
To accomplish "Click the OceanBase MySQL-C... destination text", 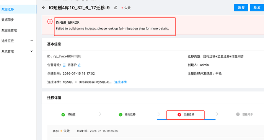I will [95, 82].
